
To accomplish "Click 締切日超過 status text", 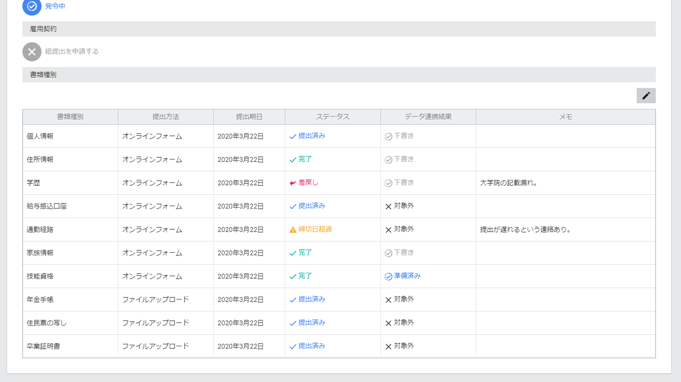I will 315,229.
